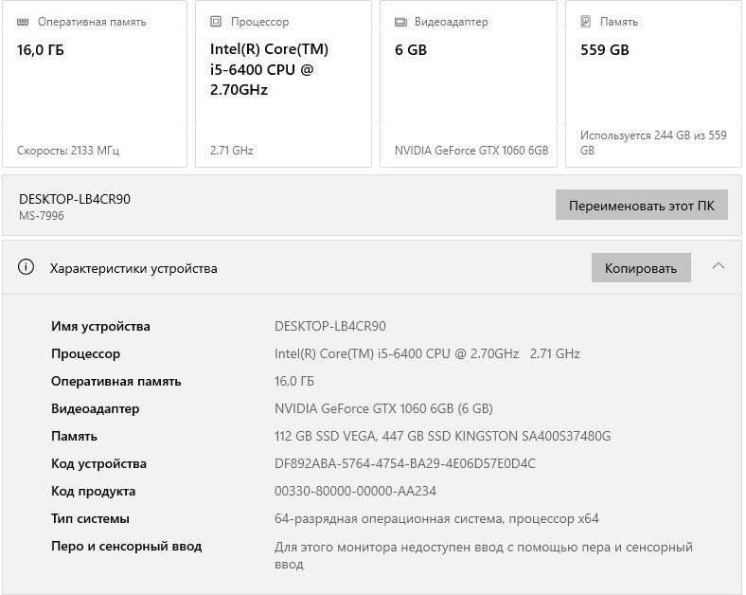
Task: Click the video adapter icon
Action: pyautogui.click(x=400, y=22)
